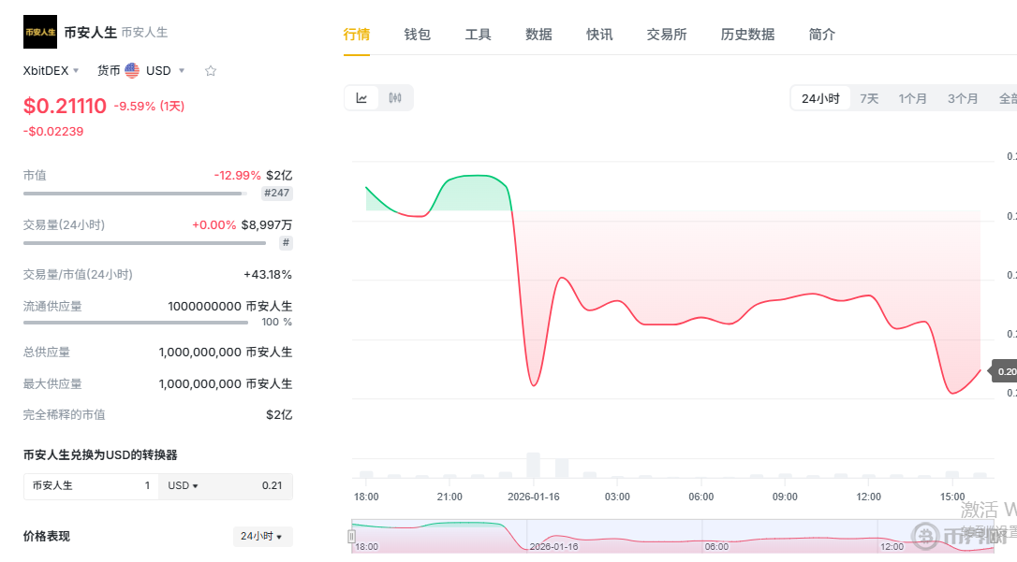Screen dimensions: 1017x562
Task: Select the 7天 time range
Action: (x=868, y=97)
